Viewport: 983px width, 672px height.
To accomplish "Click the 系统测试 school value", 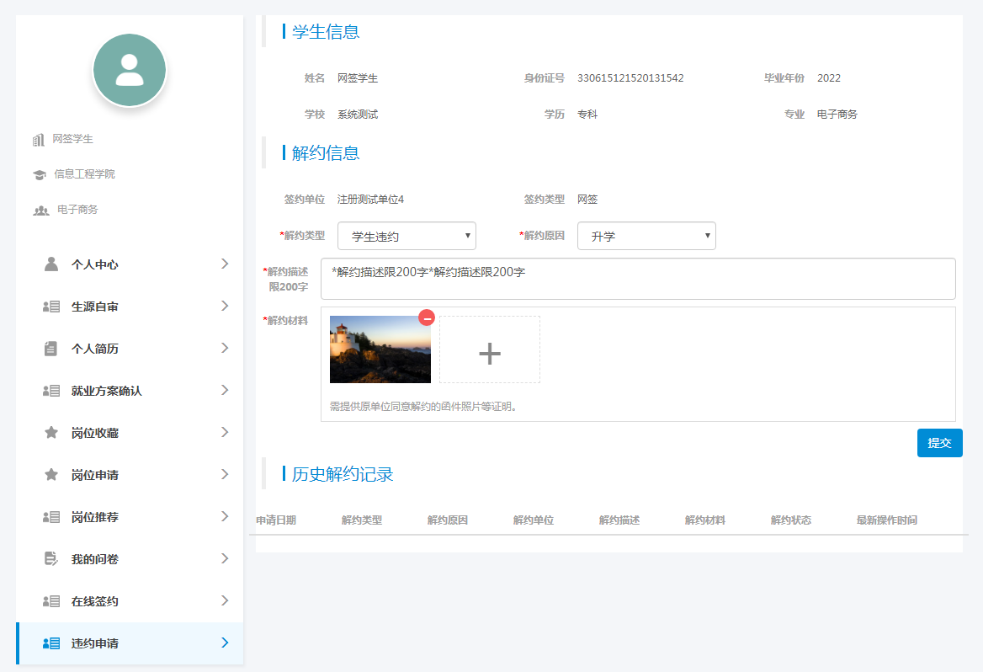I will coord(358,115).
